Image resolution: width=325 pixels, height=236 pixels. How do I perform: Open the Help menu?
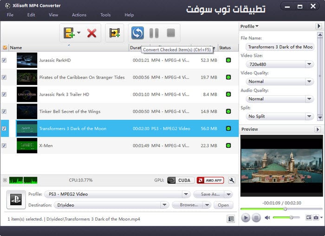[x=129, y=15]
